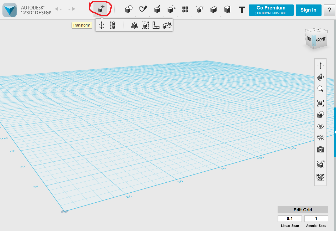Open the 123D Design application menu logo
The width and height of the screenshot is (336, 231).
10,10
